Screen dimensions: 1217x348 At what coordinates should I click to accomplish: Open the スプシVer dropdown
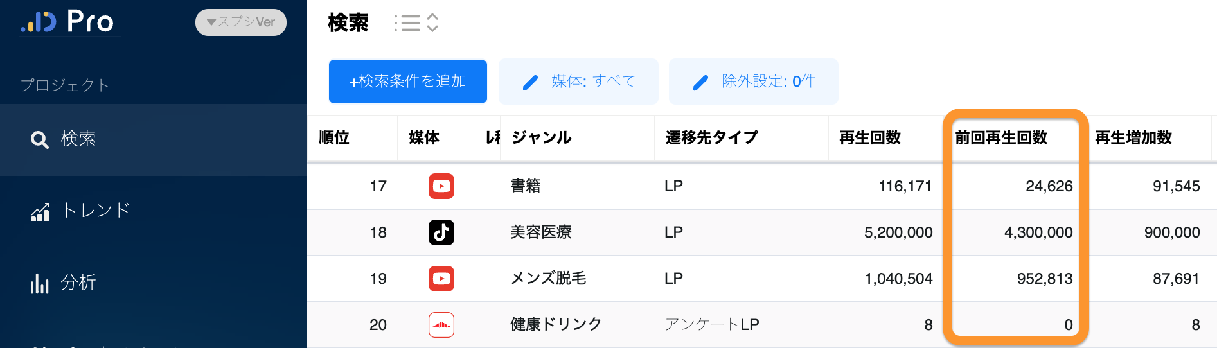pyautogui.click(x=241, y=22)
